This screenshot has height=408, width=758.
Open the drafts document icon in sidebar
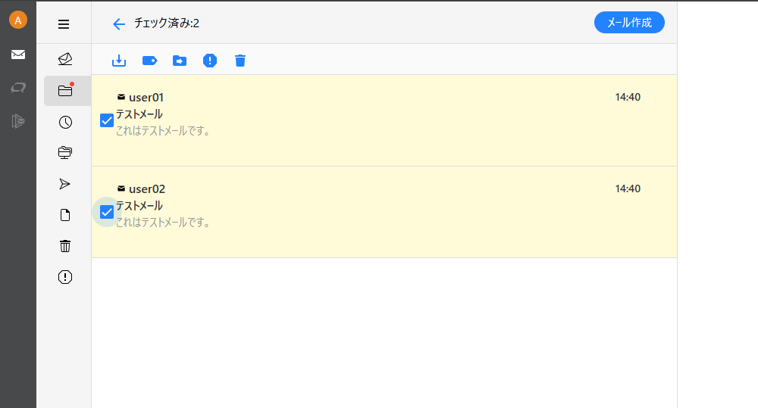65,215
